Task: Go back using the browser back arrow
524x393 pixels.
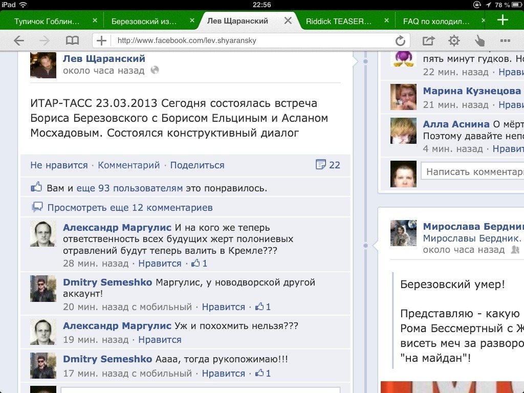Action: coord(19,41)
